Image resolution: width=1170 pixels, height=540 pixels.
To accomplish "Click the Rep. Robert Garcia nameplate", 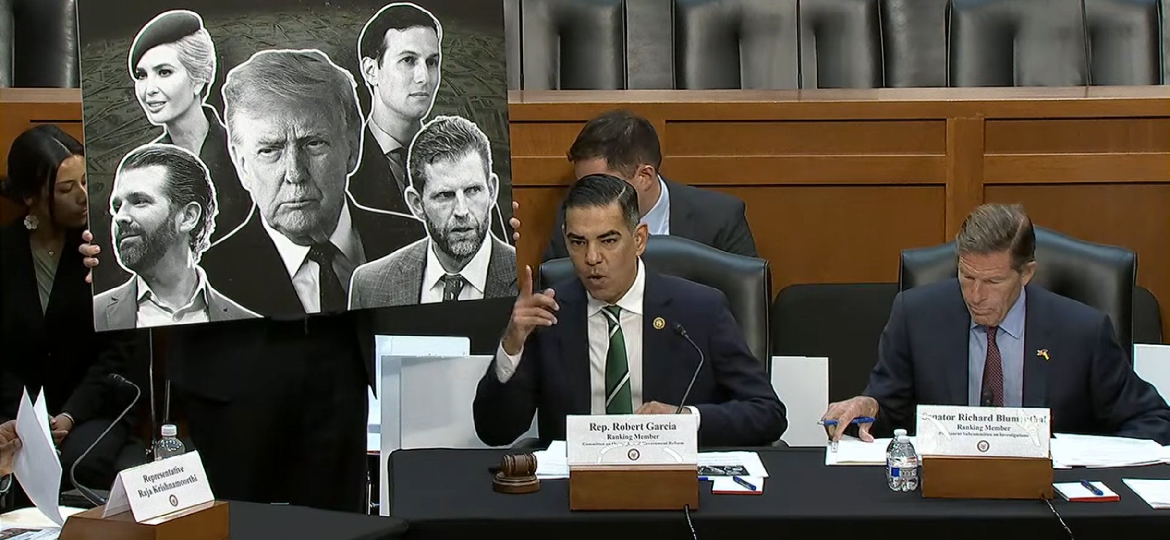I will tap(633, 439).
